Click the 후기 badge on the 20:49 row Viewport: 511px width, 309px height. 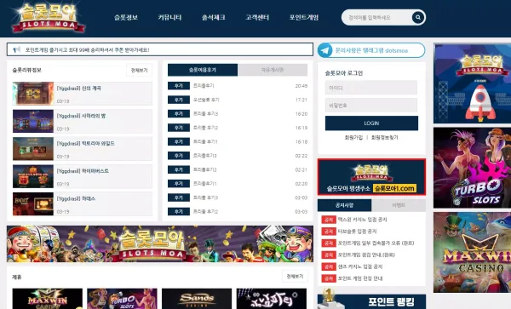click(x=179, y=86)
